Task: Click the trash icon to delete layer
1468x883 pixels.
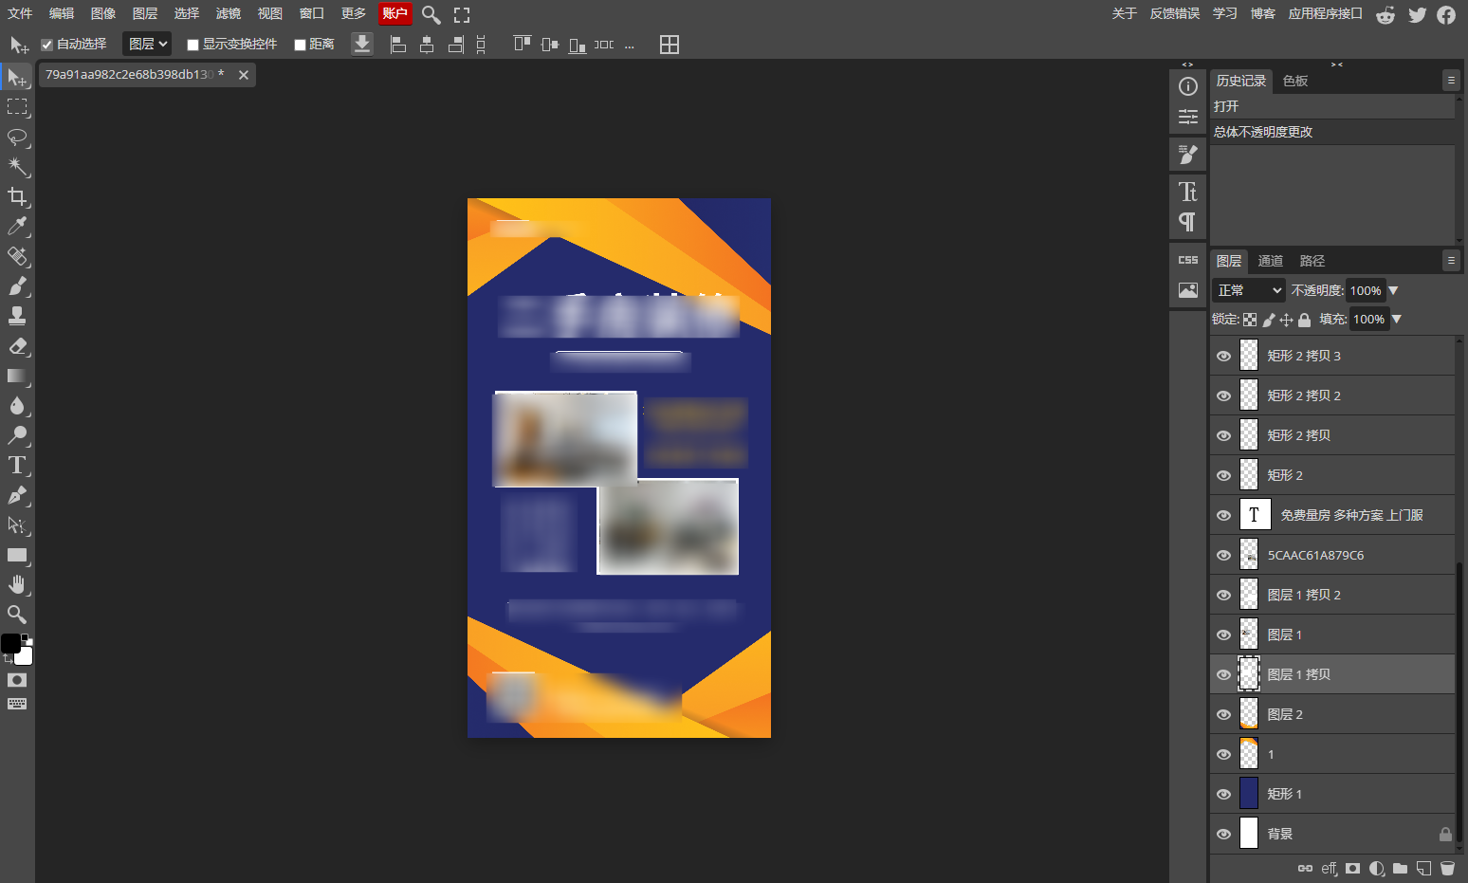Action: coord(1447,868)
